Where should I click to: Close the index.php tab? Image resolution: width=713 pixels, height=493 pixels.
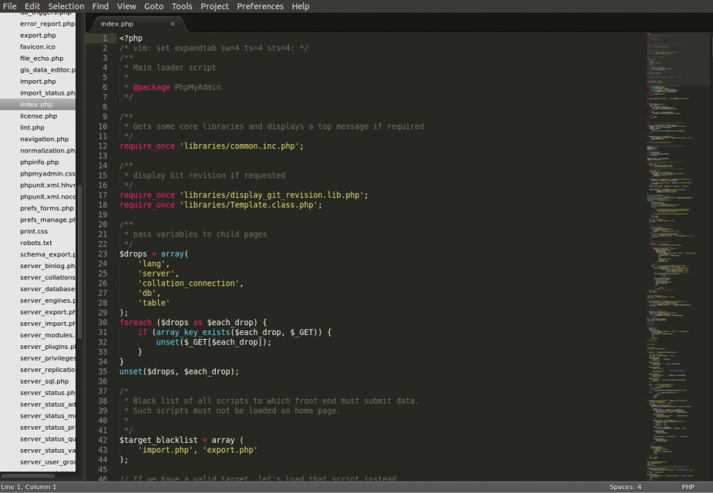tap(173, 22)
